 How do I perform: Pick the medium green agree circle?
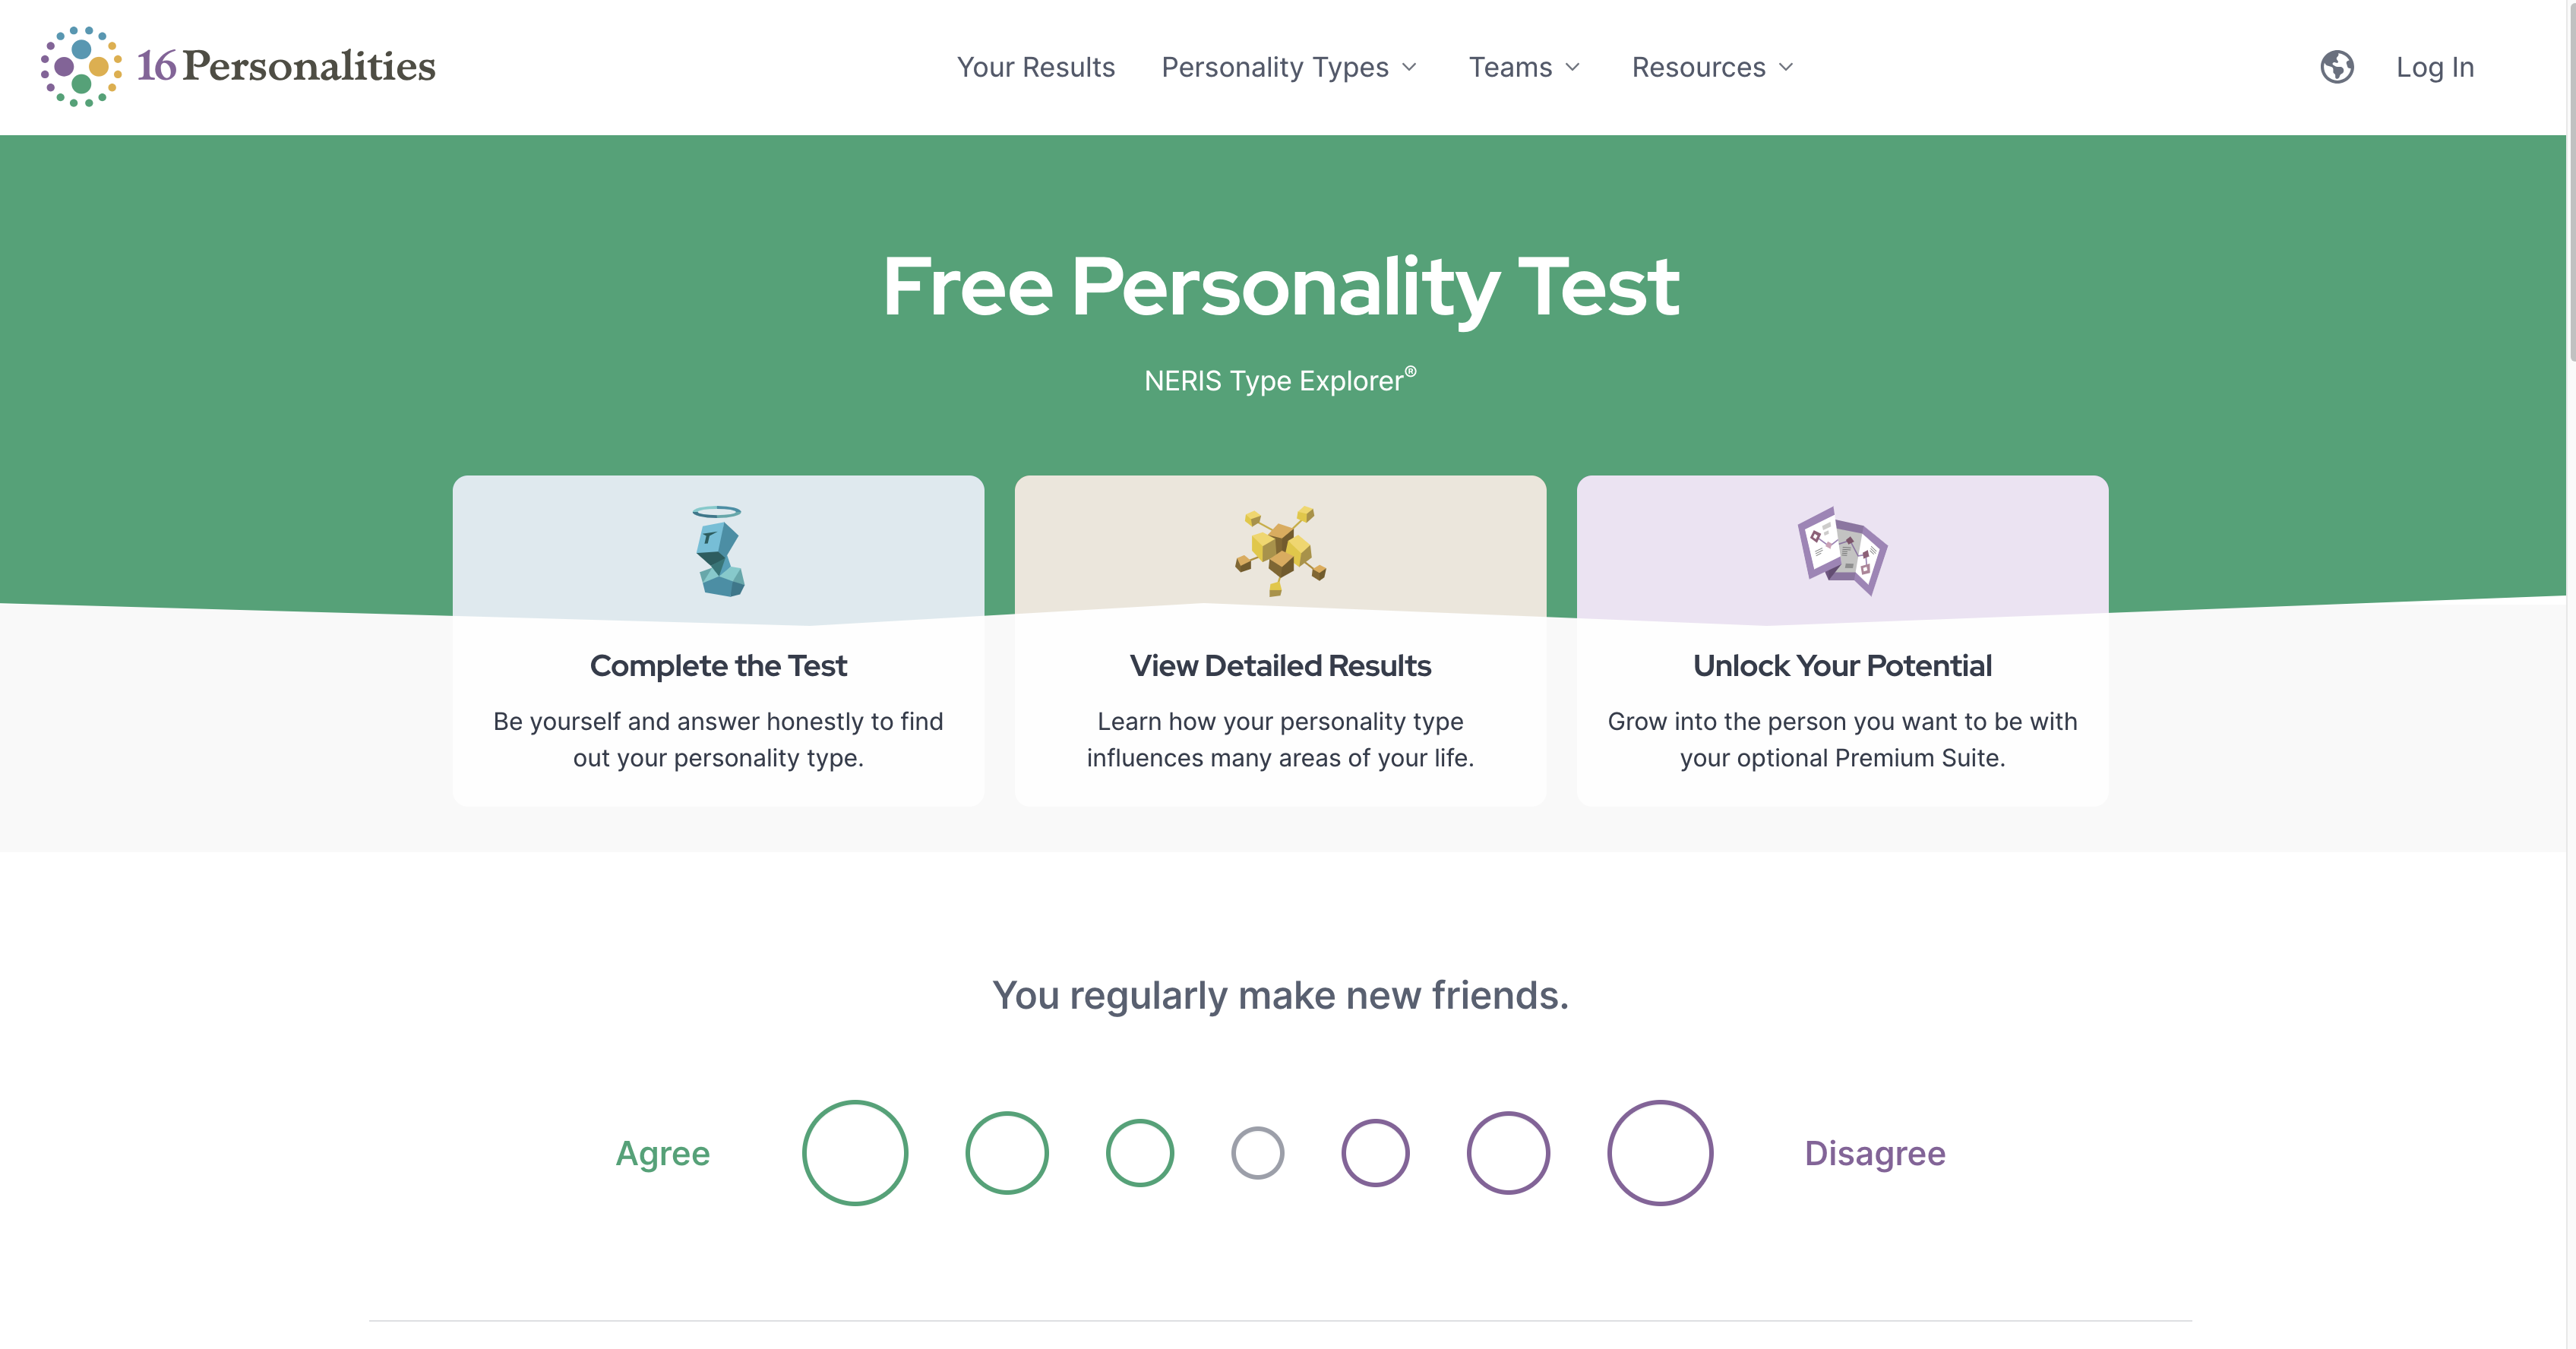coord(1007,1153)
